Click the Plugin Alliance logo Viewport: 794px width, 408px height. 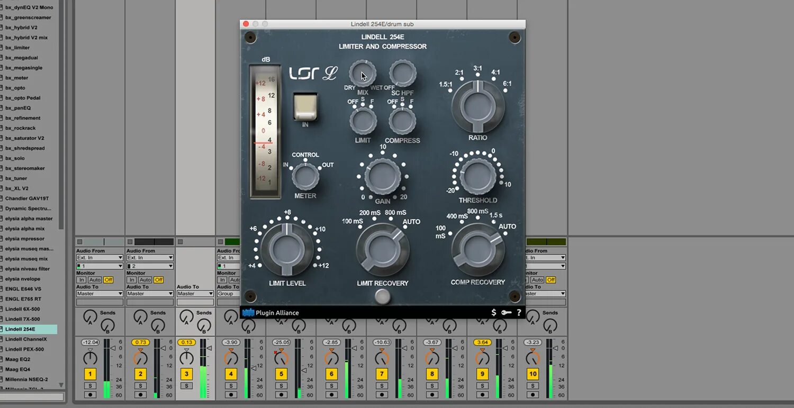click(x=270, y=312)
